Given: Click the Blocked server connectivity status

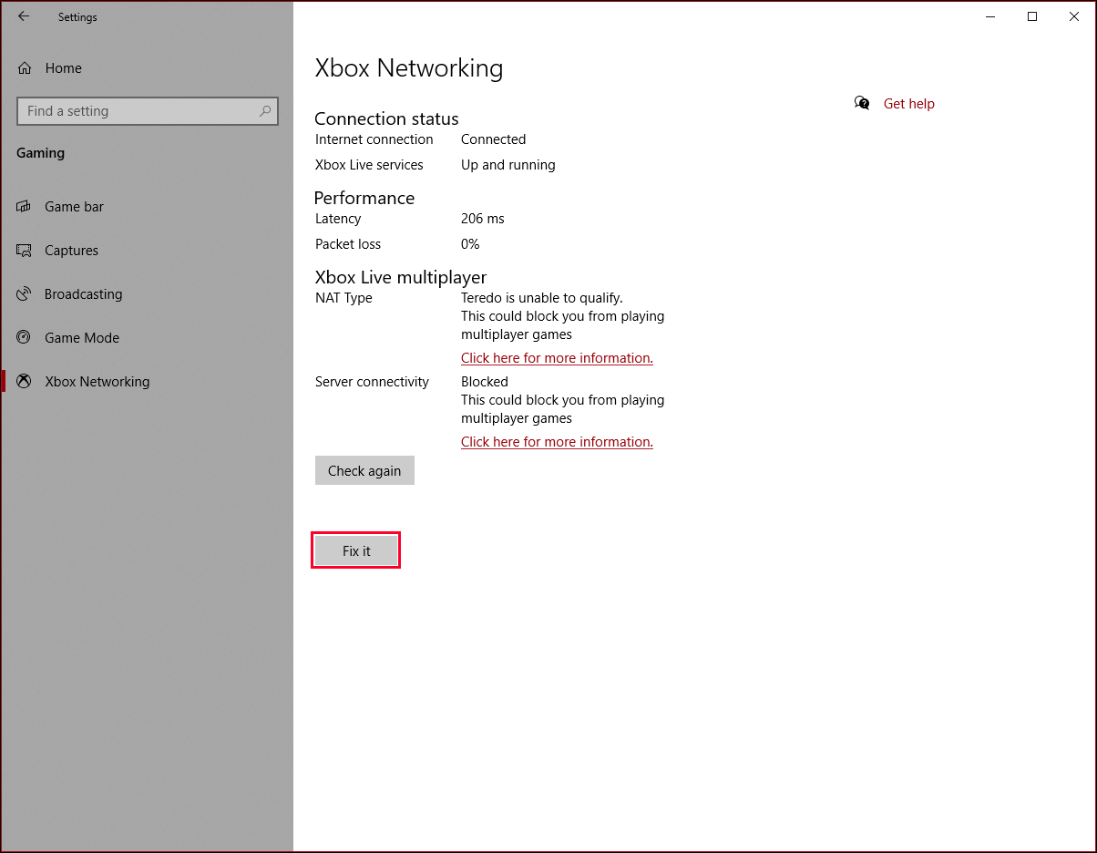Looking at the screenshot, I should pos(485,382).
